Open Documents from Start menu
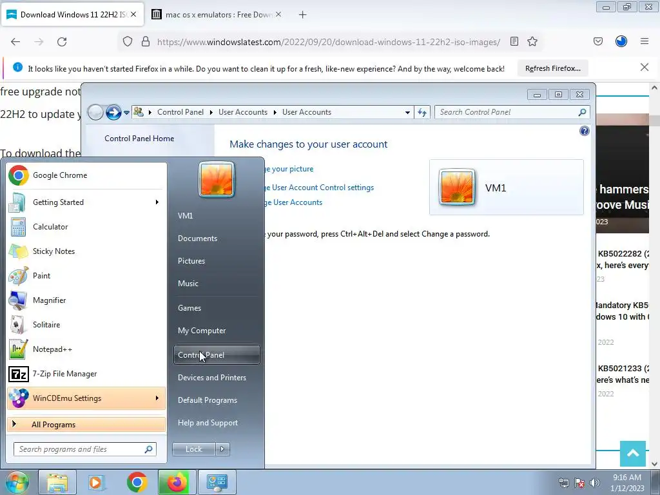 pyautogui.click(x=217, y=238)
